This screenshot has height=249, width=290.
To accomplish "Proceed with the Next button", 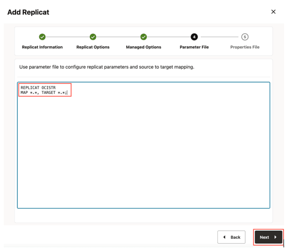I will coord(268,237).
